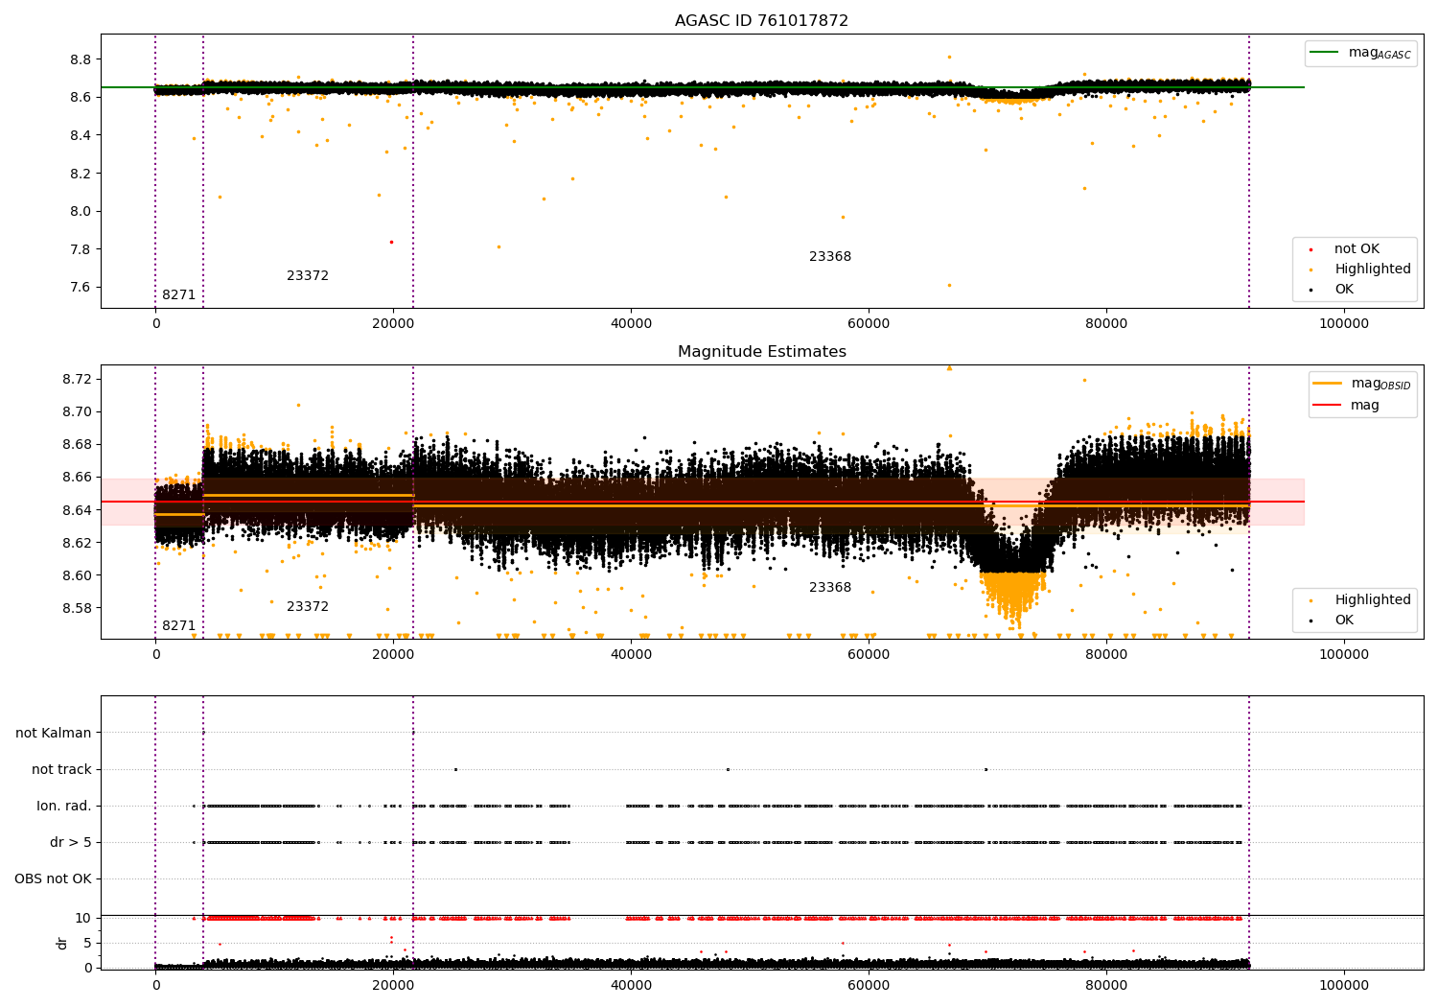Click the 40000 x-axis tick of top plot
1438x1007 pixels.
631,323
